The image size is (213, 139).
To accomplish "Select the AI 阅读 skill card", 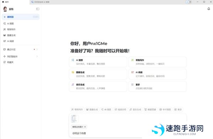I will coord(158,74).
